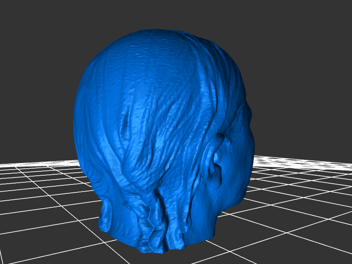This screenshot has height=264, width=352.
Task: Click the dense grid lines at far right horizon
Action: click(x=330, y=163)
